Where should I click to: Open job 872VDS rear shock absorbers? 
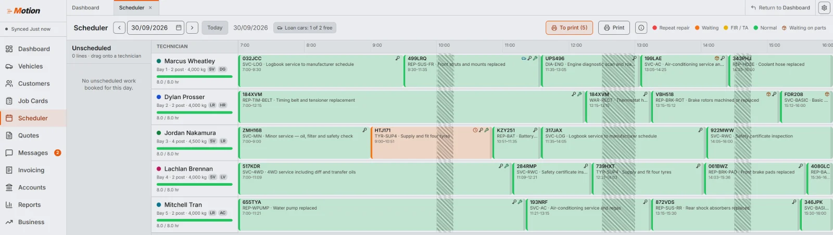point(725,214)
